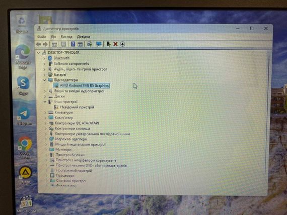287x215 pixels.
Task: Click the red X uninstall device icon
Action: pyautogui.click(x=115, y=44)
